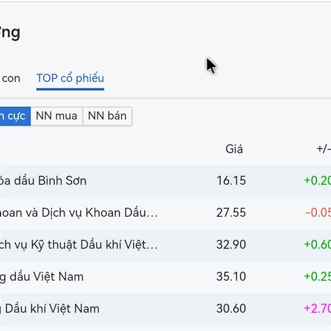Open the stock priced at 35.10
This screenshot has width=331, height=331.
(x=231, y=276)
